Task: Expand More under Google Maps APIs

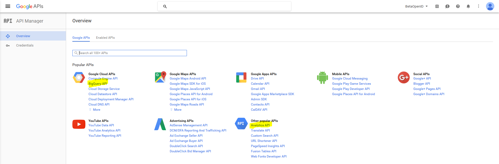Action: (176, 110)
